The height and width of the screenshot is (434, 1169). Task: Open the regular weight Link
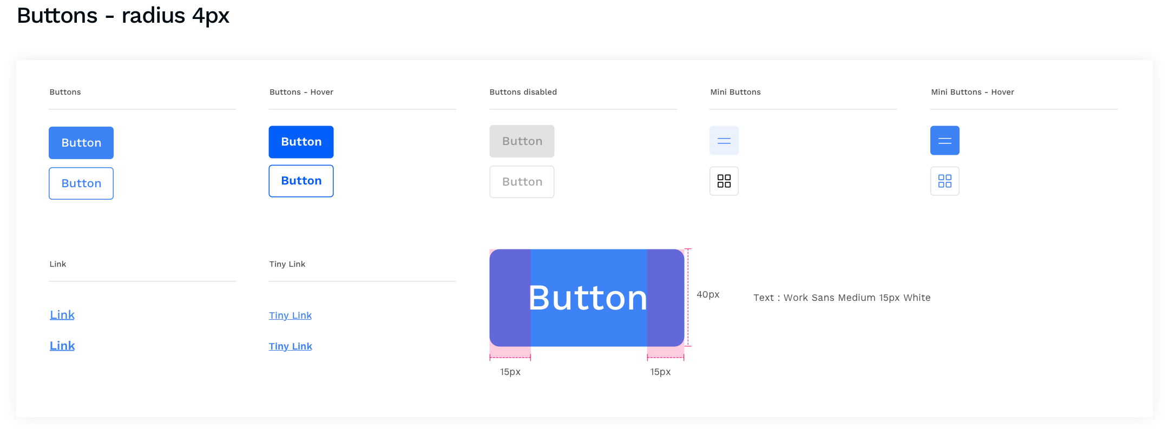click(62, 315)
